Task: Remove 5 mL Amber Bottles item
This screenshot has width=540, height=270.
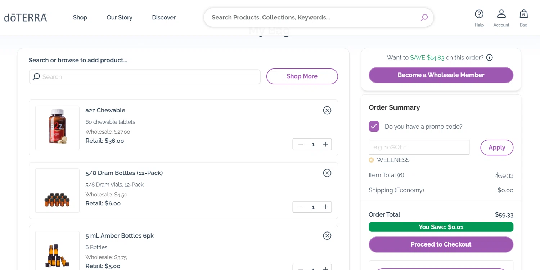Action: 327,236
